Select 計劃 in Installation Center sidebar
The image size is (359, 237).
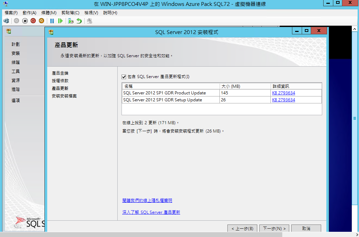[16, 44]
